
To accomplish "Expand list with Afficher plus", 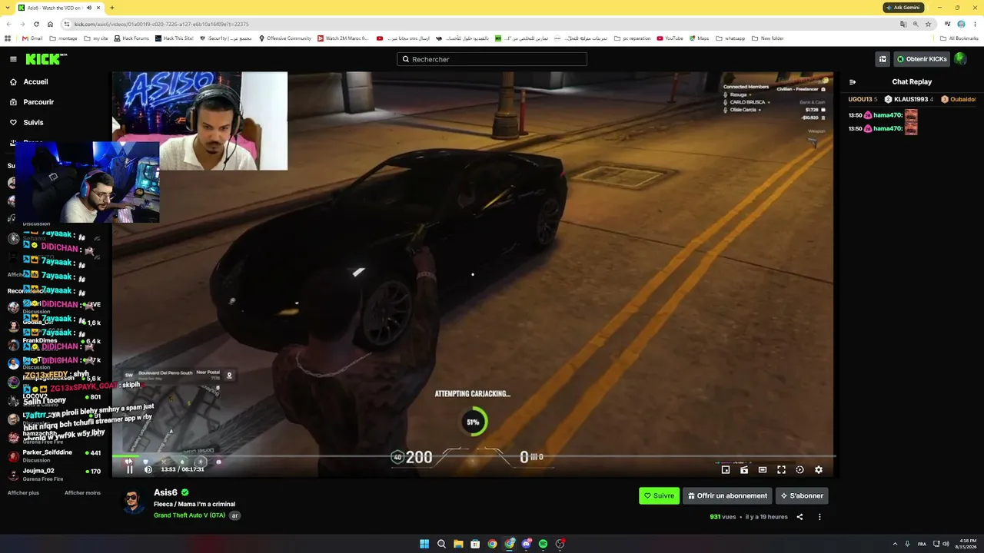I will click(x=23, y=492).
